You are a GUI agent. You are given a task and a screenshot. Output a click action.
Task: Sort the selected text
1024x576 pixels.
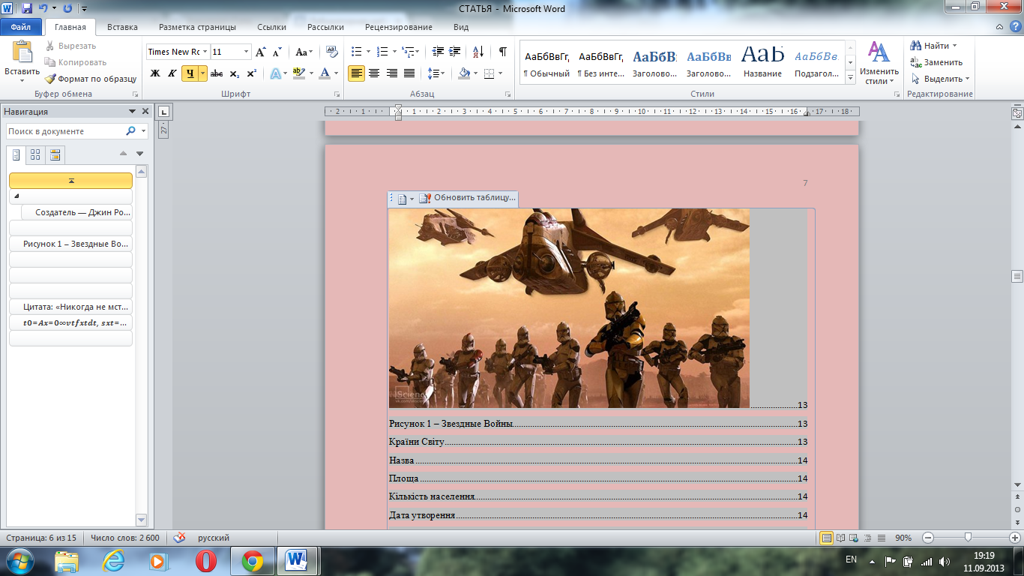point(478,52)
